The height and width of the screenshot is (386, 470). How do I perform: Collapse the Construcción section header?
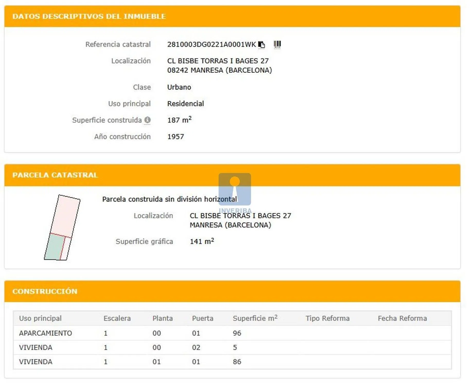[45, 291]
